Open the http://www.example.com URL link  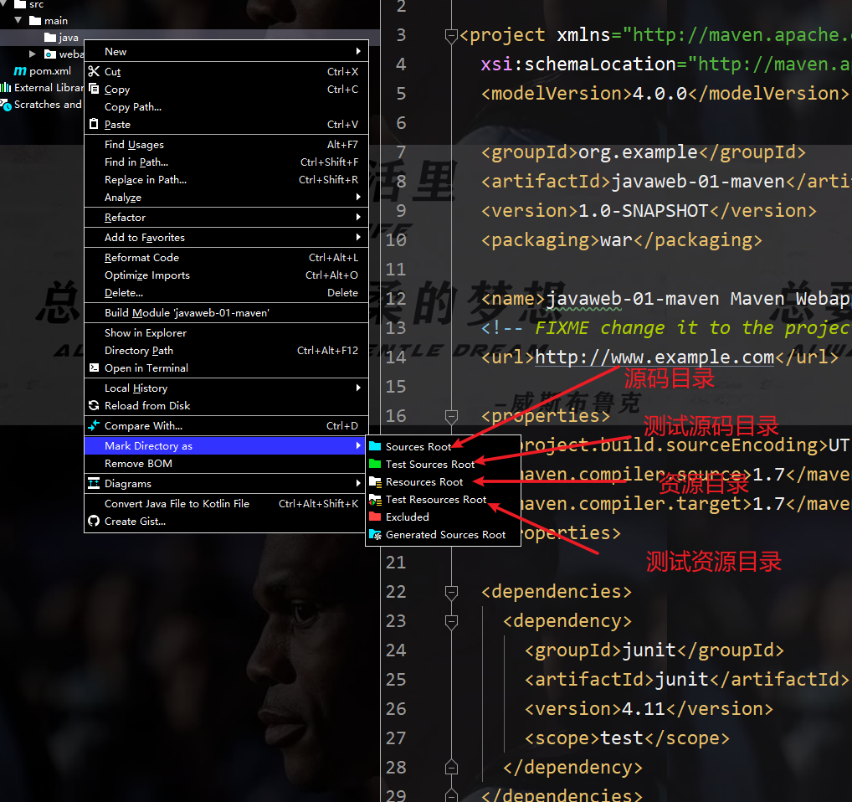click(654, 357)
